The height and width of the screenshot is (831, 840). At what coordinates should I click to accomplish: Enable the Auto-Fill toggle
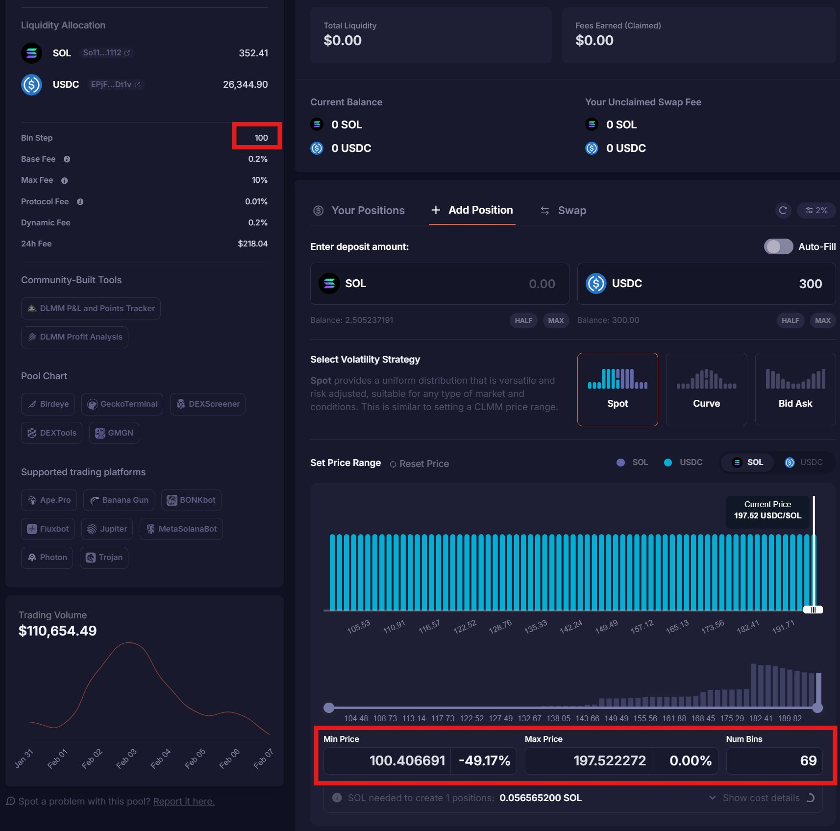[778, 246]
